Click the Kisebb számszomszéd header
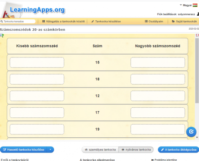 click(37, 46)
